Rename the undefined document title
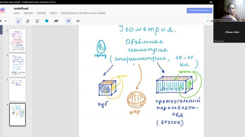 (x=21, y=8)
